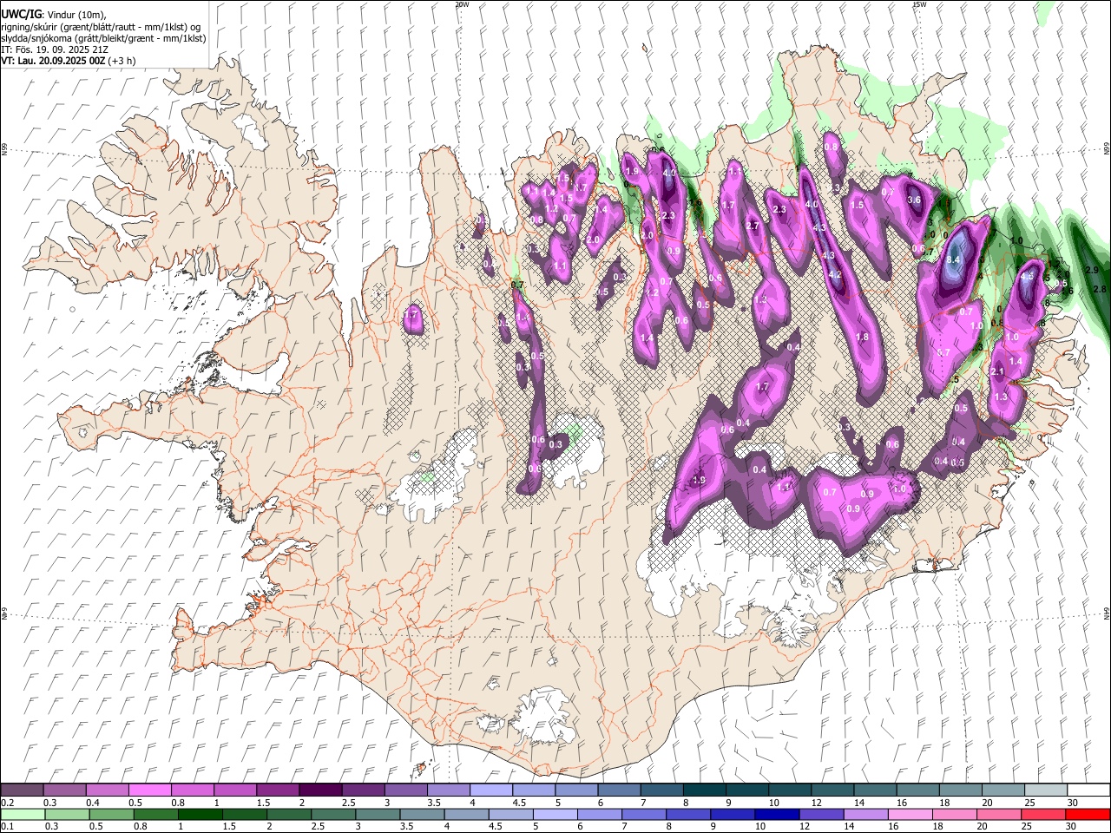
Task: Click the '15W' longitude label at the top
Action: (x=920, y=4)
